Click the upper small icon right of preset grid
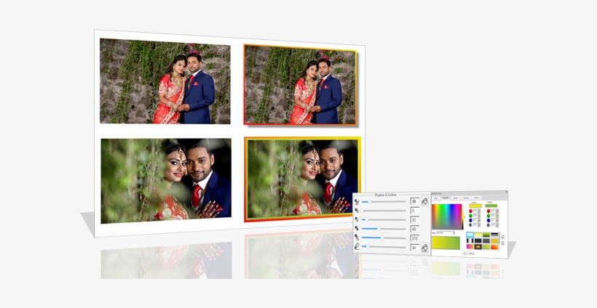The width and height of the screenshot is (597, 308). coord(502,235)
